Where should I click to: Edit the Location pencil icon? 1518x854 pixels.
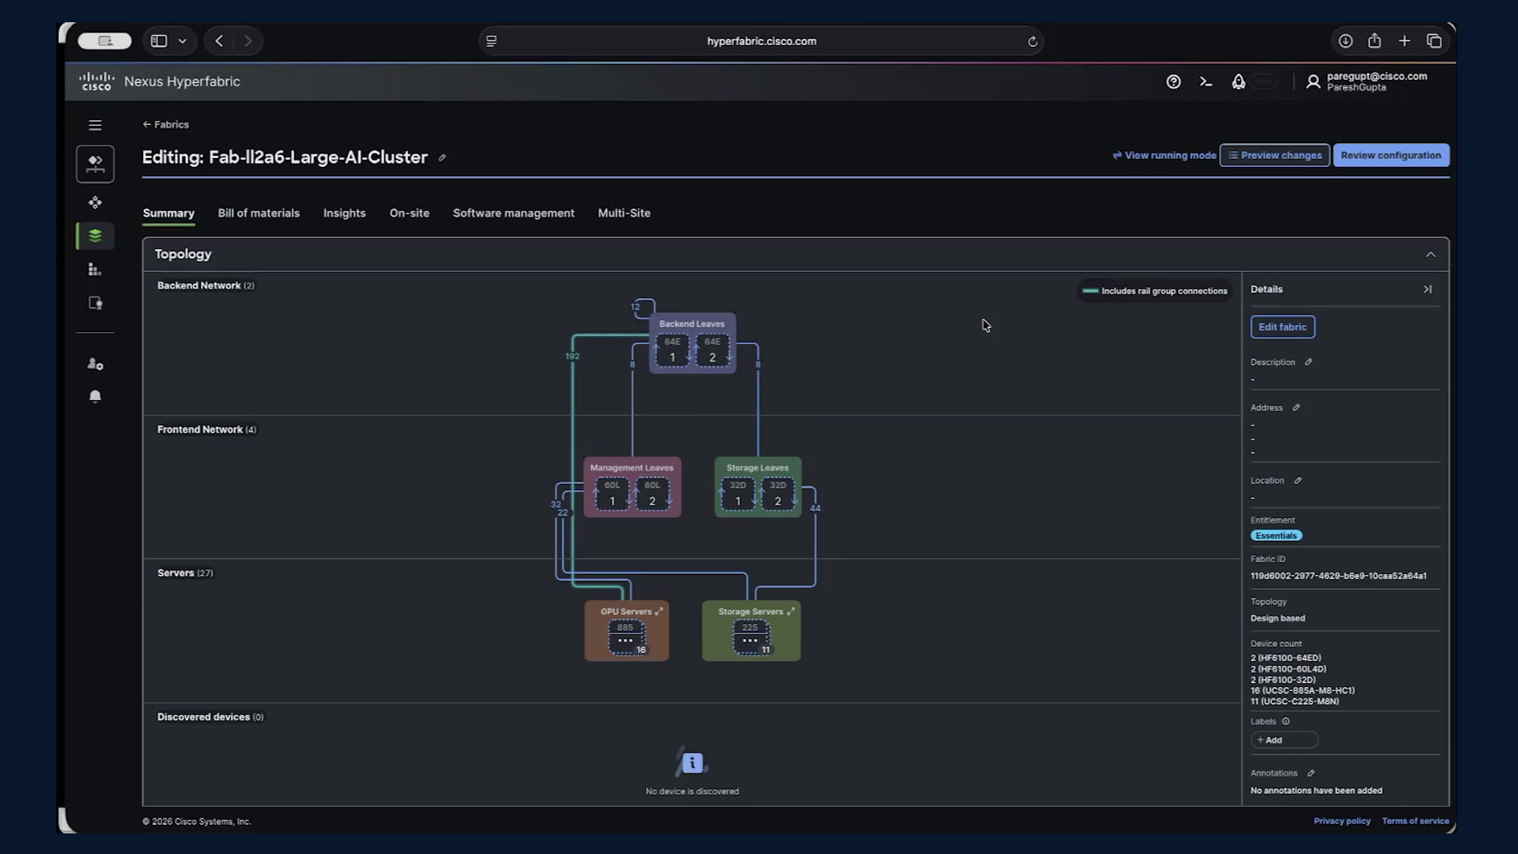pos(1297,481)
